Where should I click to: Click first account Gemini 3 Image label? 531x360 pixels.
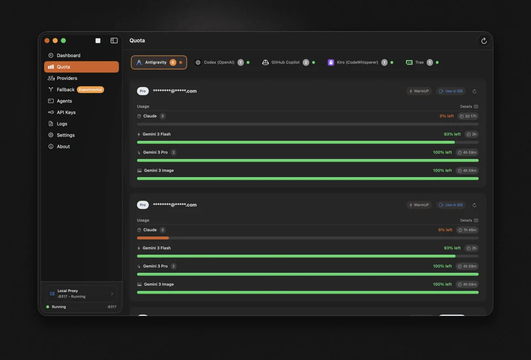click(159, 170)
